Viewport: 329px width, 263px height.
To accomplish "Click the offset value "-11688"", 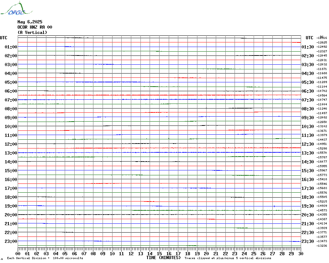I will [322, 73].
